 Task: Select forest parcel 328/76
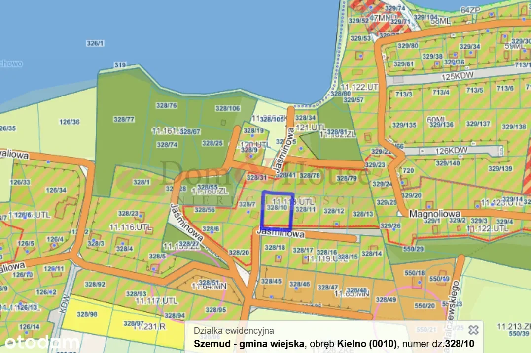166,105
